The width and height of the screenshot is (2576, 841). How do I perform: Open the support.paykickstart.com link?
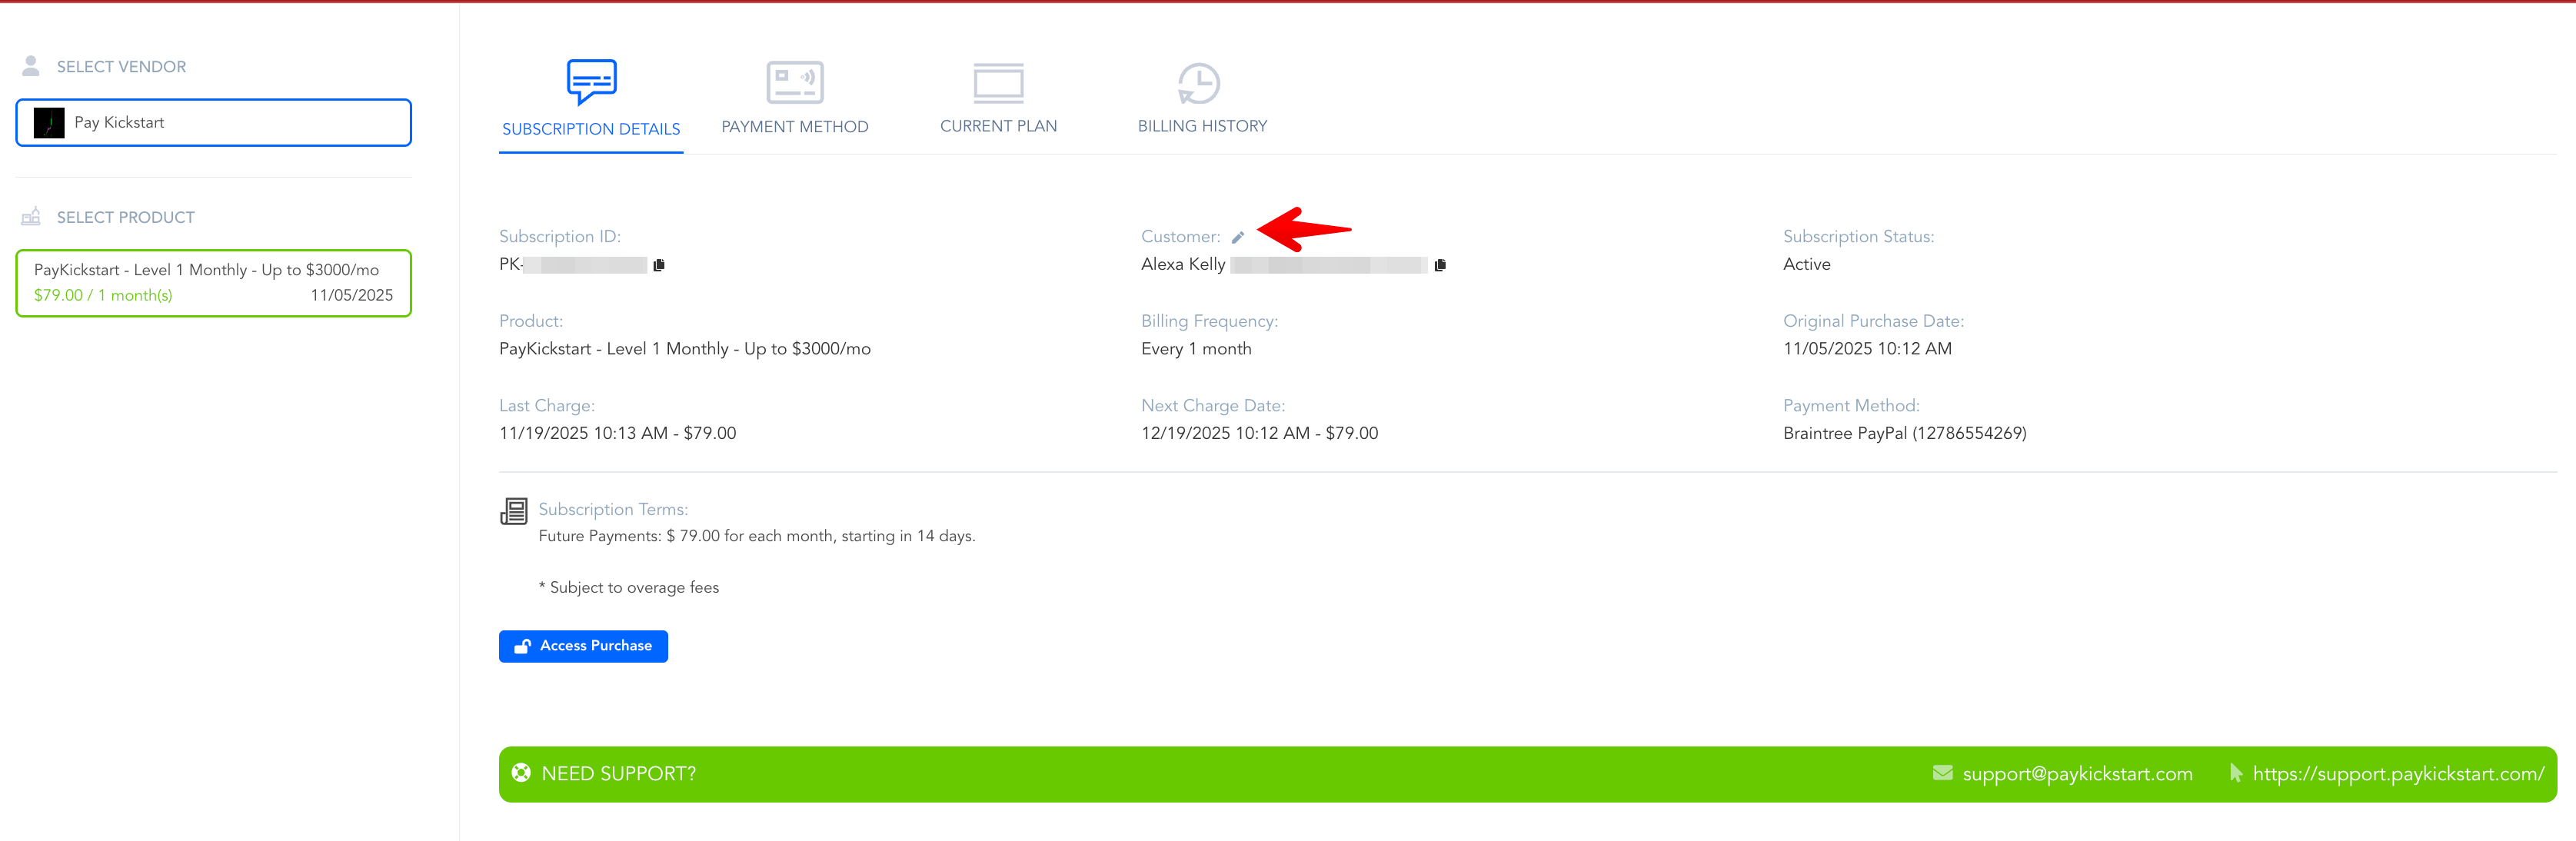[x=2397, y=774]
